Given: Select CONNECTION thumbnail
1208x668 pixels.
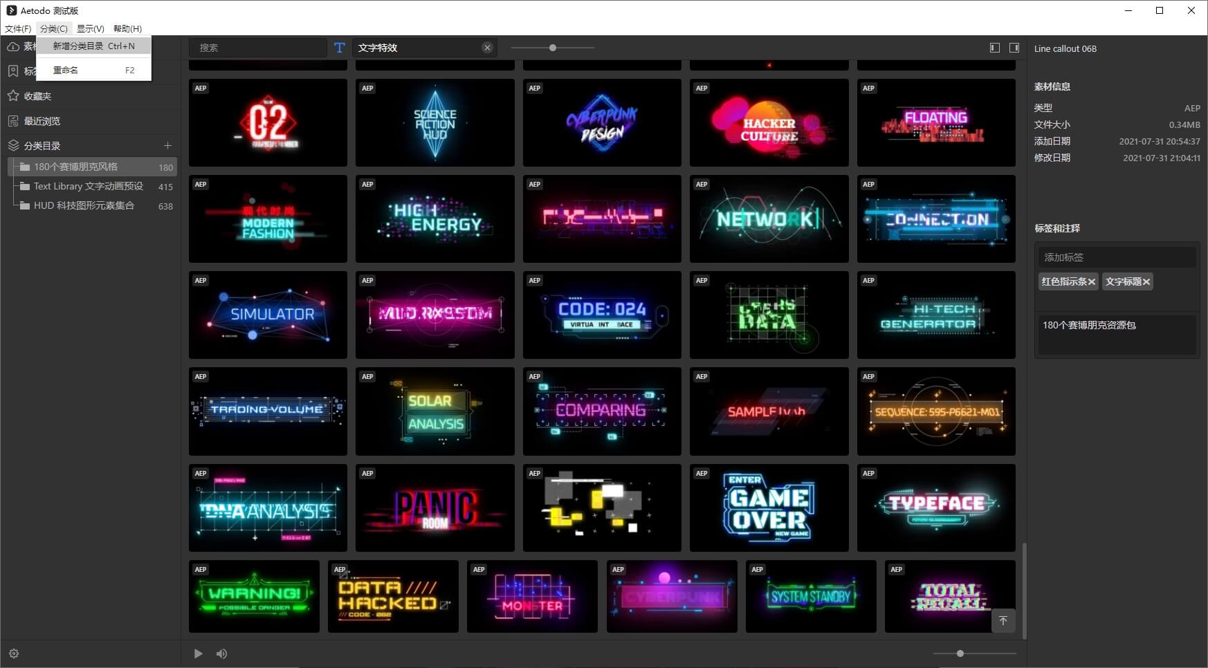Looking at the screenshot, I should [x=936, y=219].
